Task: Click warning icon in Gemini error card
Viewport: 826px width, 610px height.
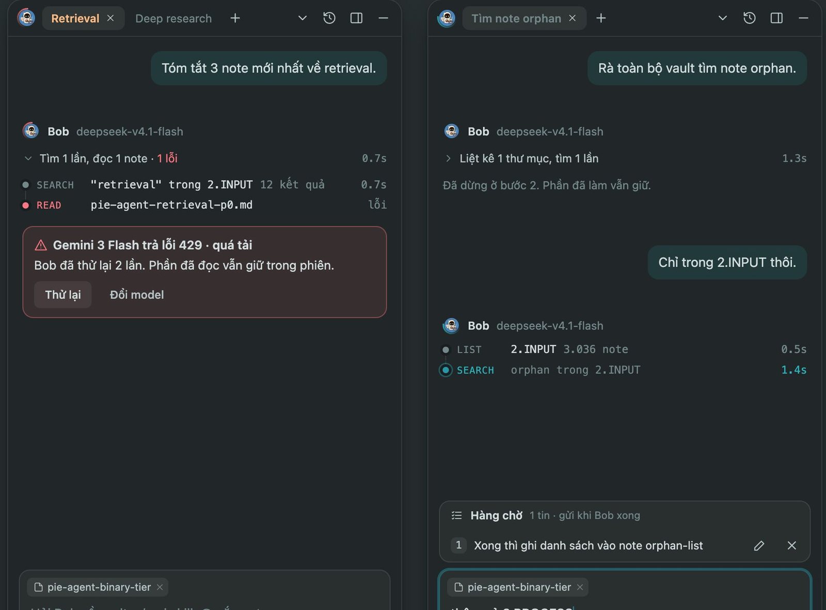Action: tap(41, 245)
